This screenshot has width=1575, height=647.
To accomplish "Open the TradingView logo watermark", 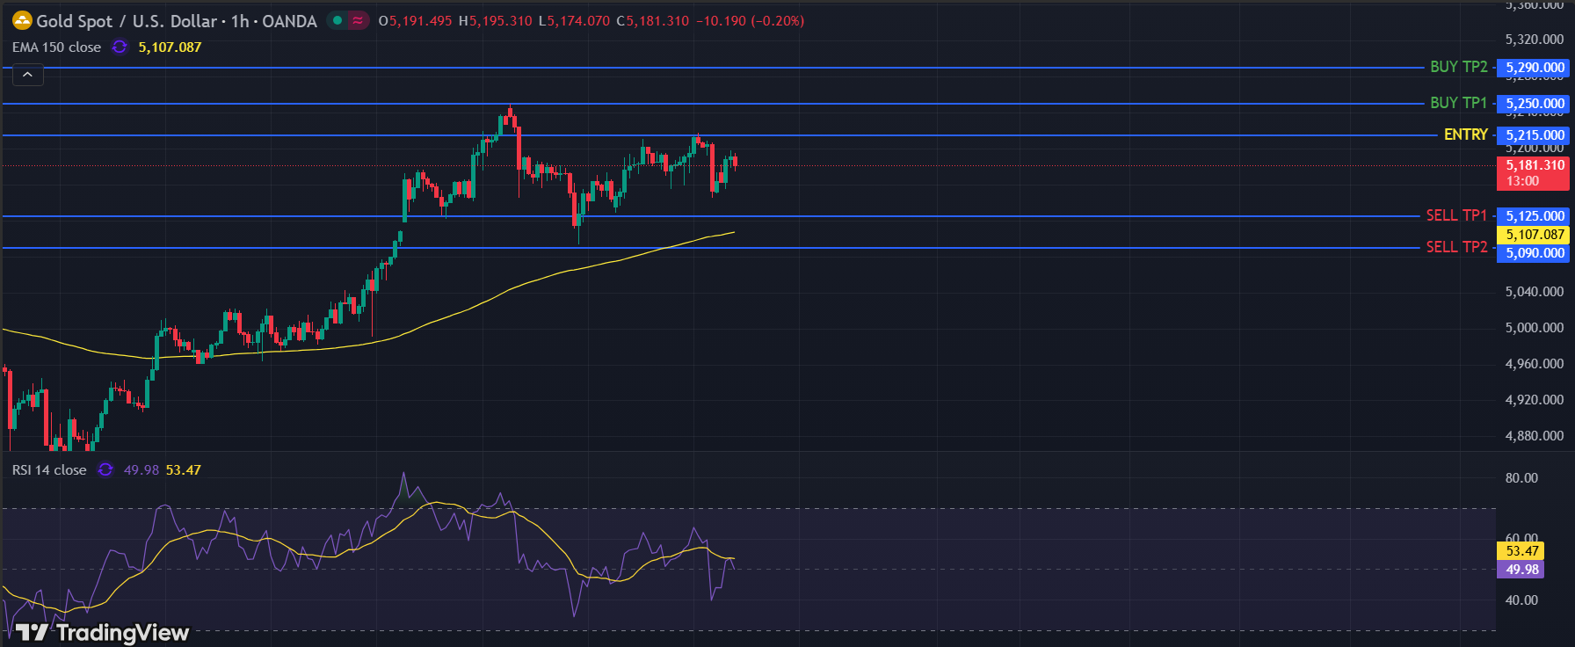I will pyautogui.click(x=102, y=632).
